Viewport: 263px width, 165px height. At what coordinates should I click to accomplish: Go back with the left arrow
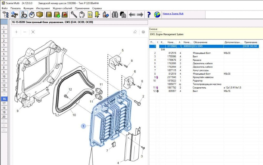coord(132,14)
